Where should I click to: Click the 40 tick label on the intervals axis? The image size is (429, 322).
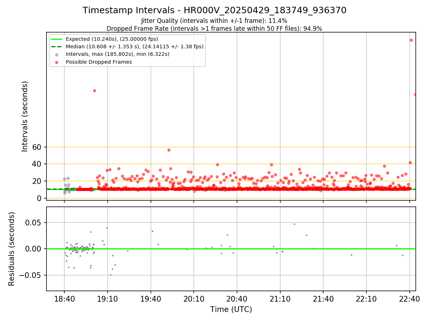37,164
